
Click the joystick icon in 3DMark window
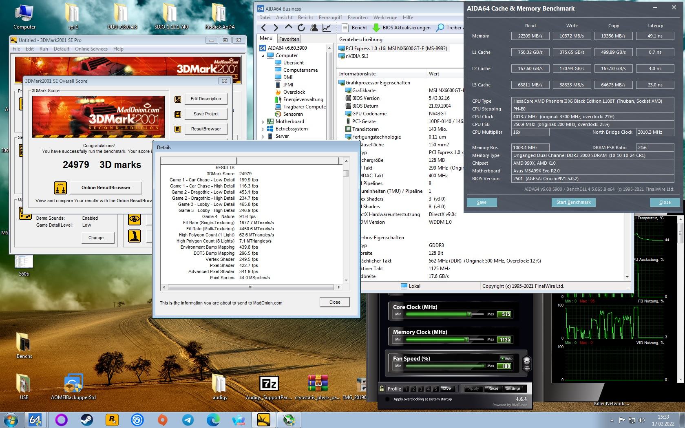click(x=135, y=236)
